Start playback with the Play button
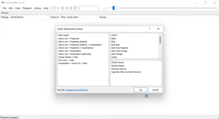This screenshot has width=219, height=119. tap(58, 8)
